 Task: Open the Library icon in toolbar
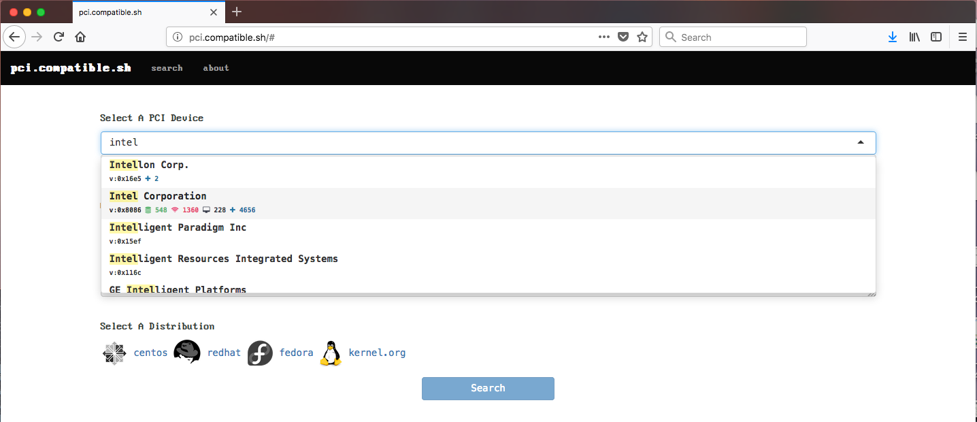pos(914,37)
